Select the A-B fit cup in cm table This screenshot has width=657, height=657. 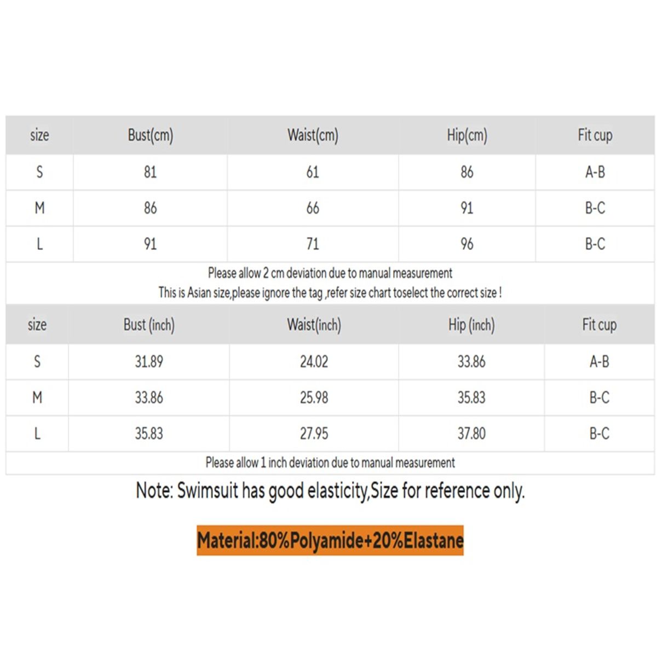point(595,172)
